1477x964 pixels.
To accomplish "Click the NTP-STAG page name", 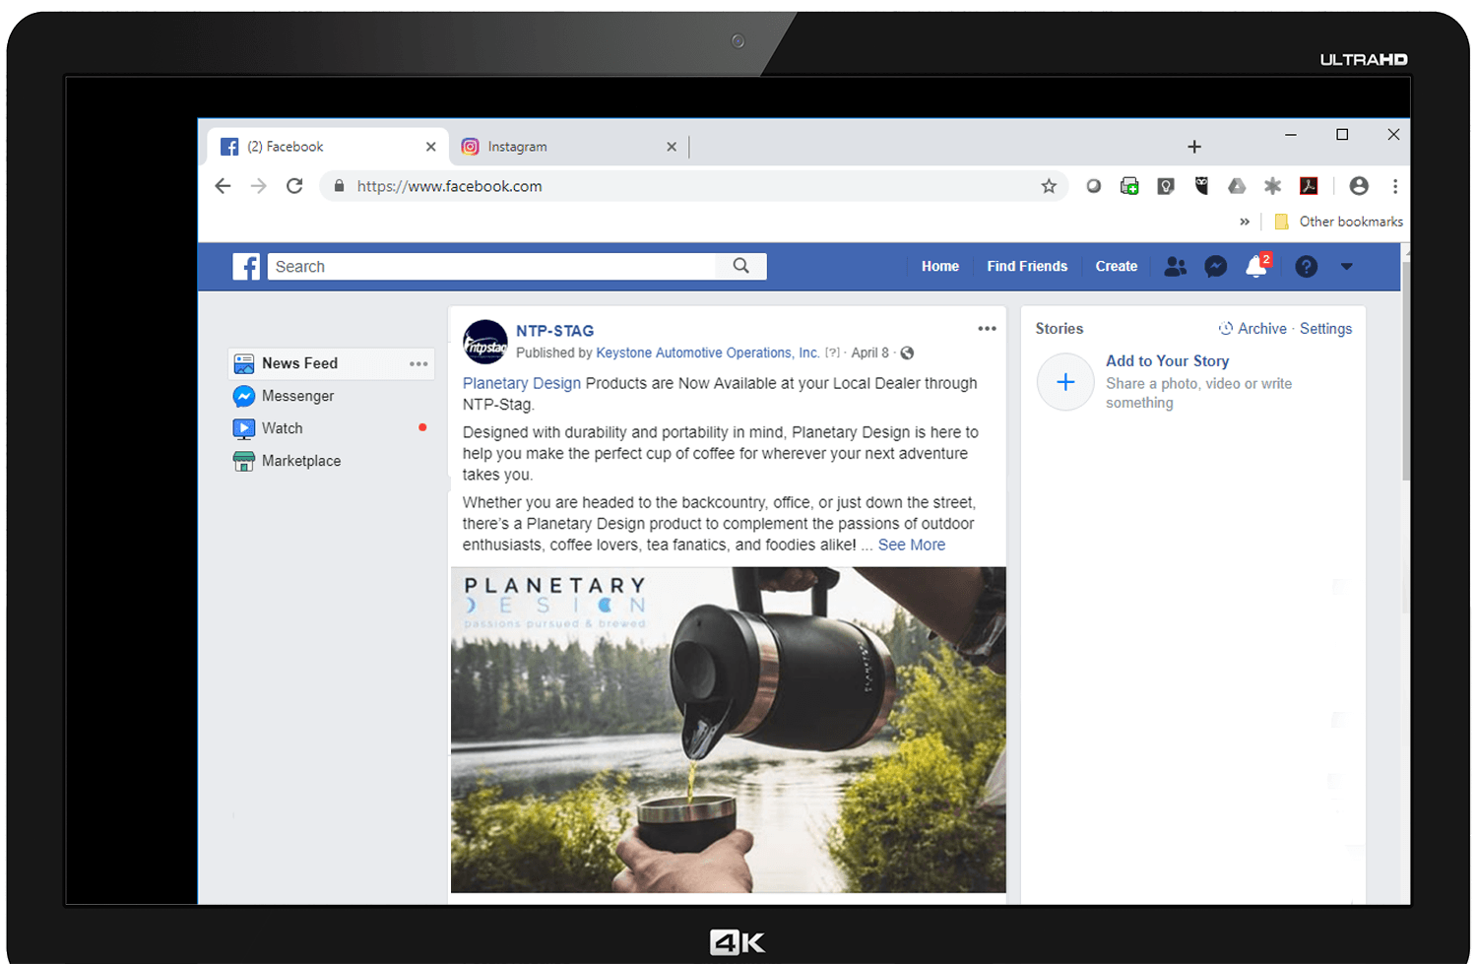I will [x=554, y=331].
